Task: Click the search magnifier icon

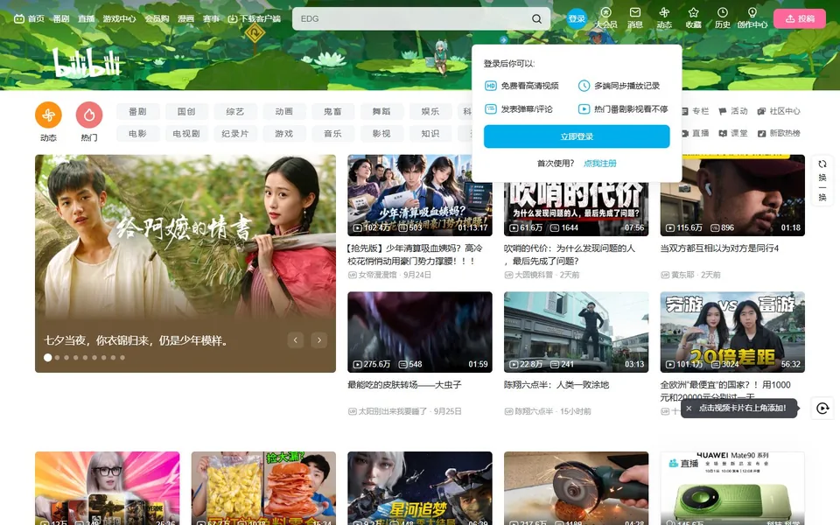Action: click(536, 18)
